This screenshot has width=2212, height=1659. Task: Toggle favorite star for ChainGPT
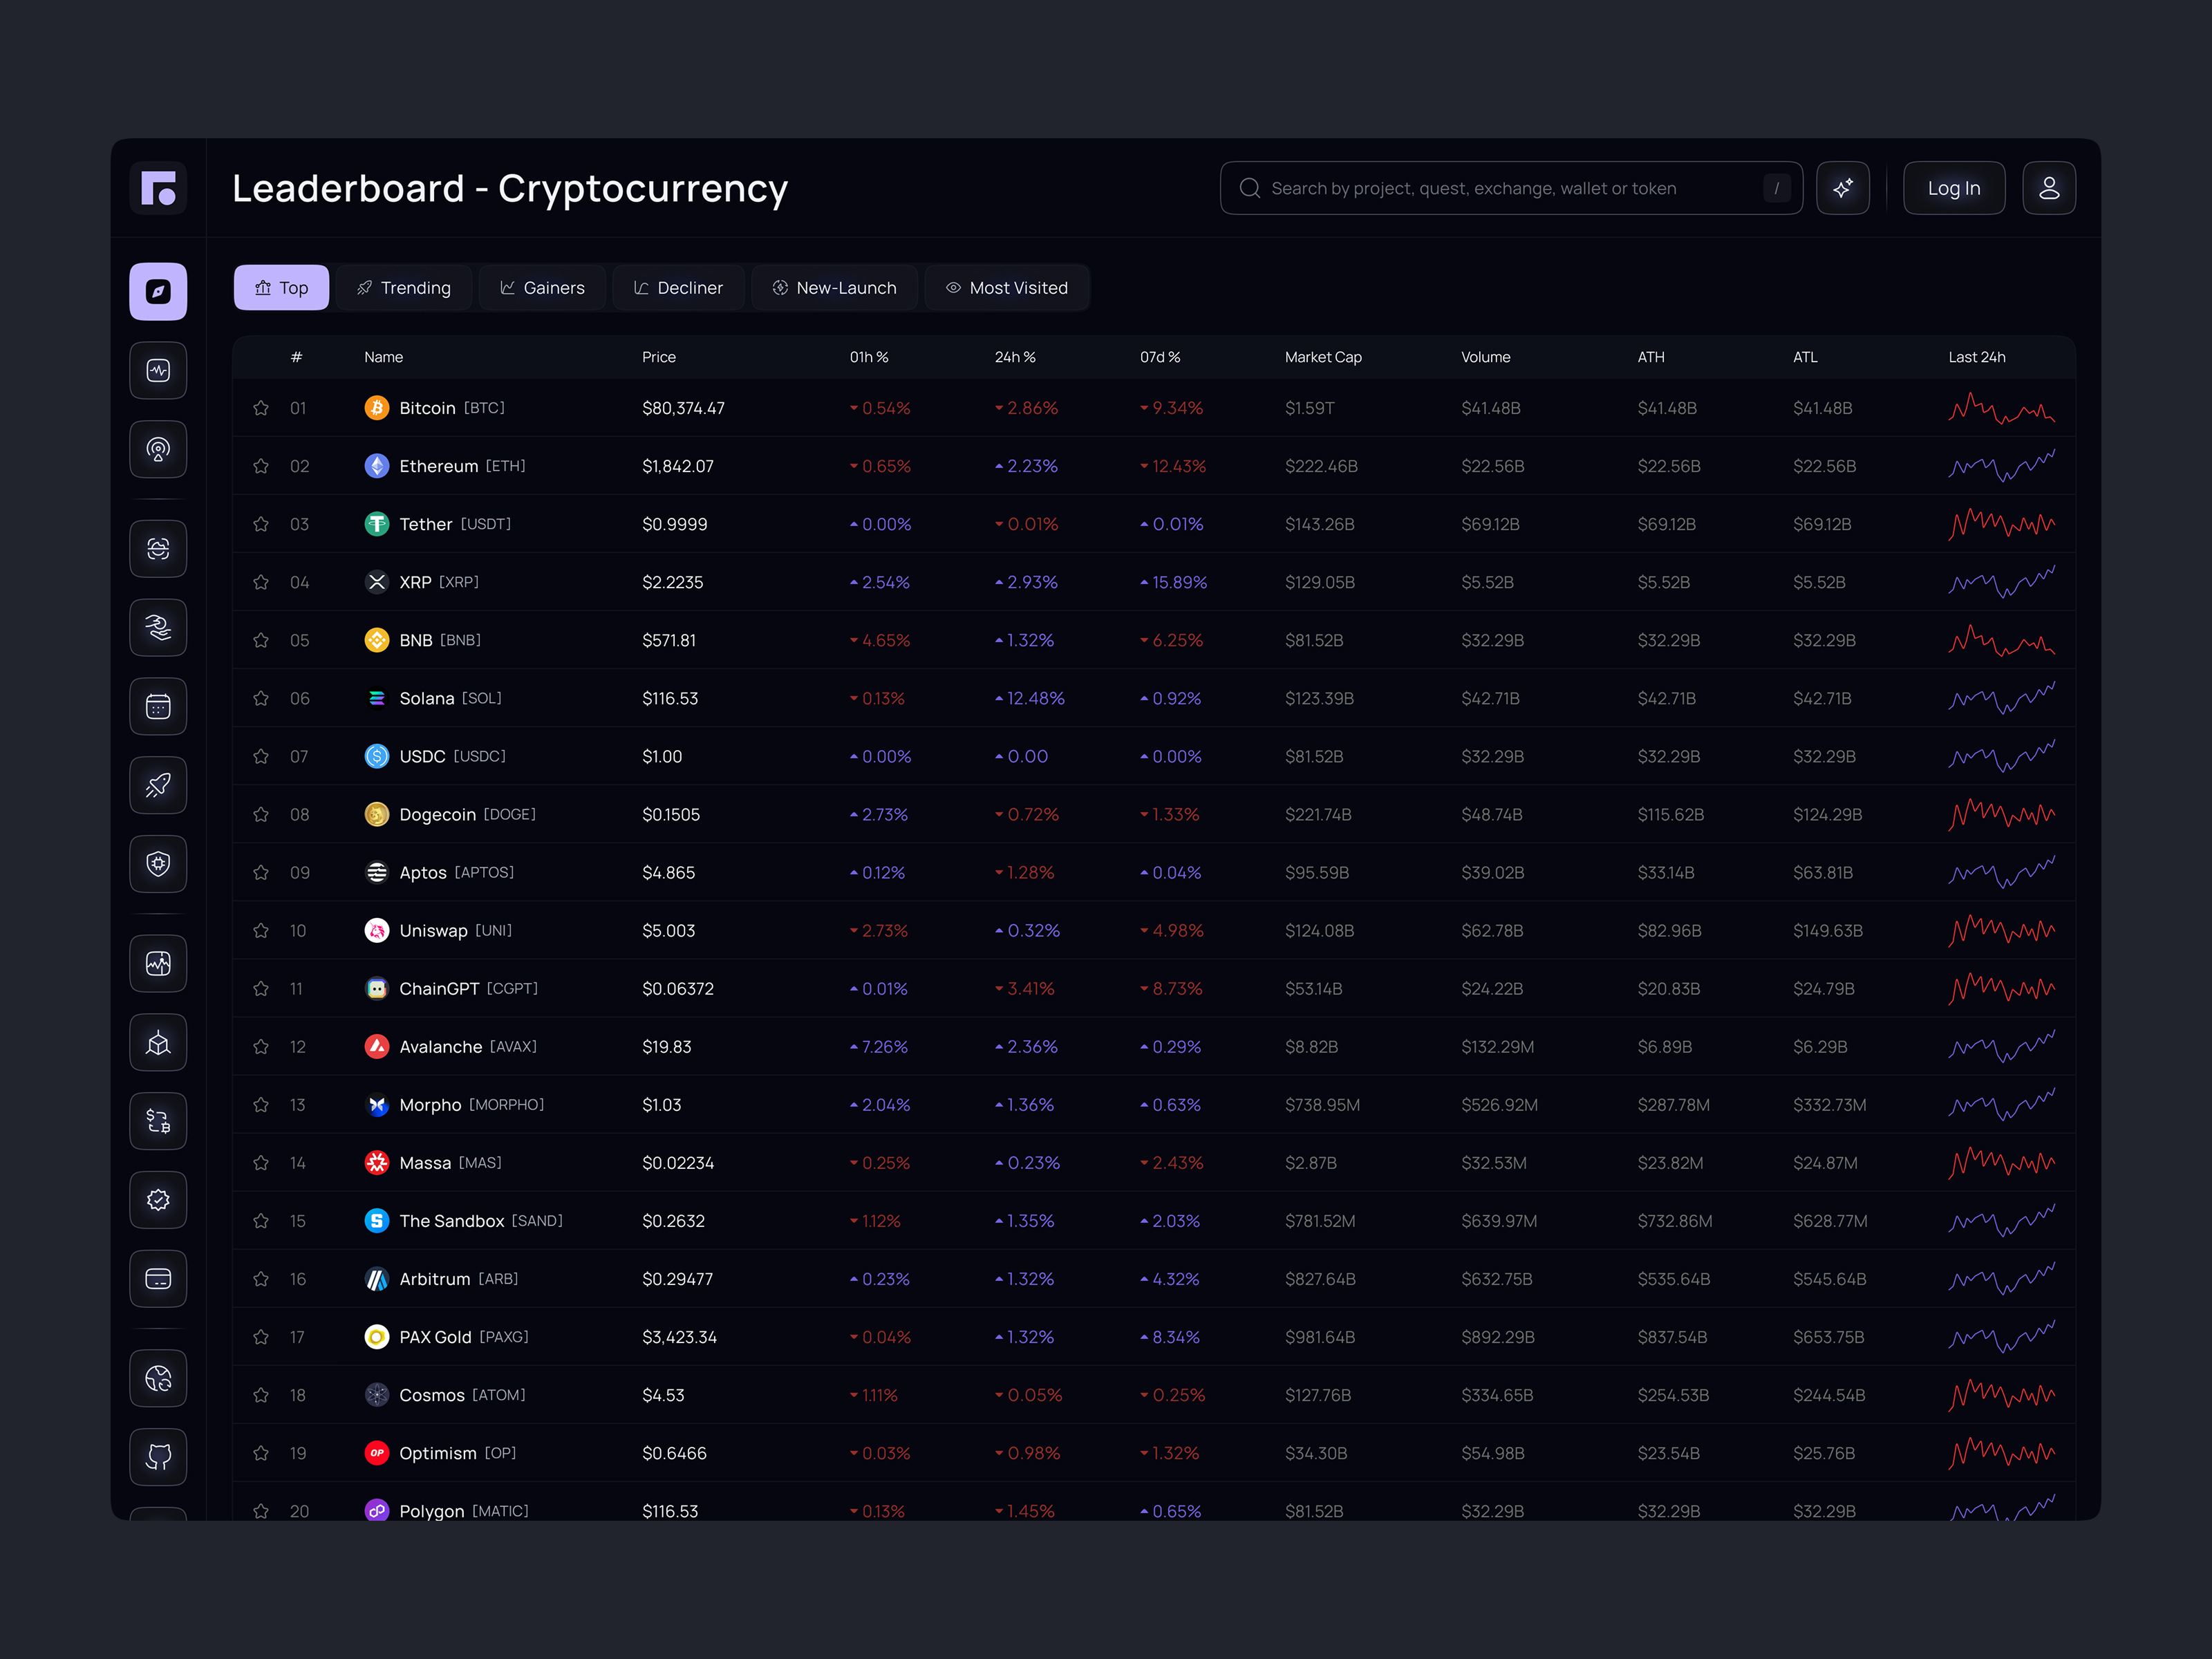coord(261,988)
